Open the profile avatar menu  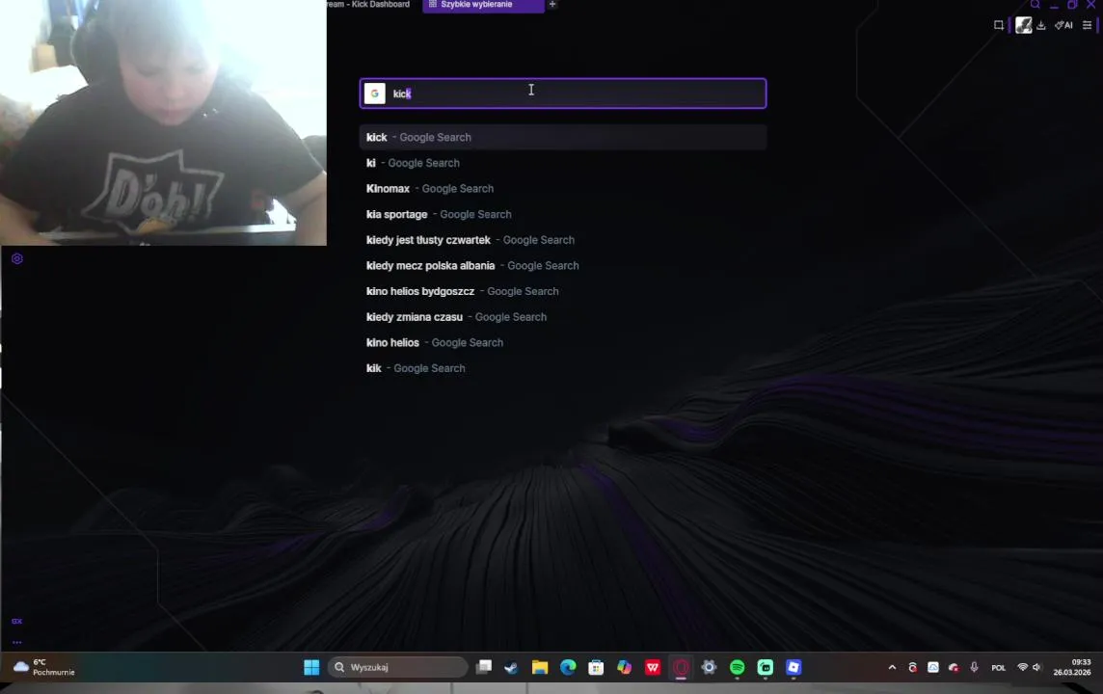click(x=1024, y=25)
